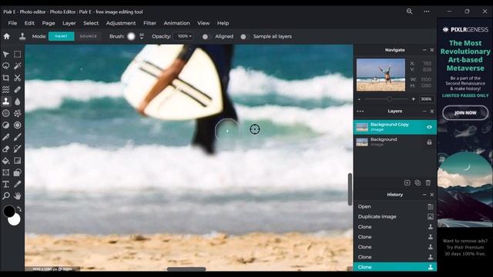
Task: Click the JOIN NOW ad button
Action: pos(465,113)
